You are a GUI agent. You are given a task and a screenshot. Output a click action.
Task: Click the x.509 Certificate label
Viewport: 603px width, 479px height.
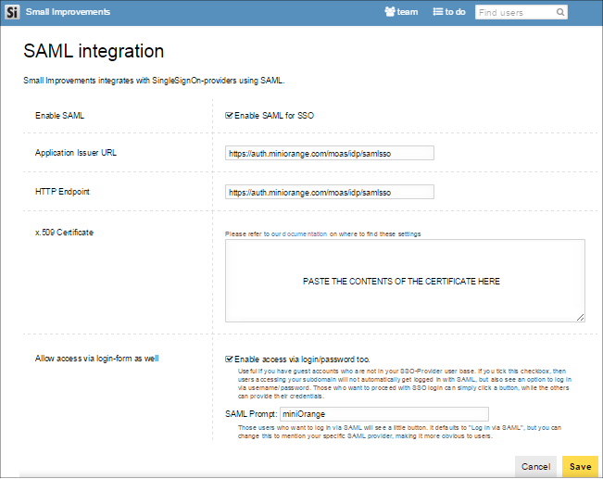point(64,233)
